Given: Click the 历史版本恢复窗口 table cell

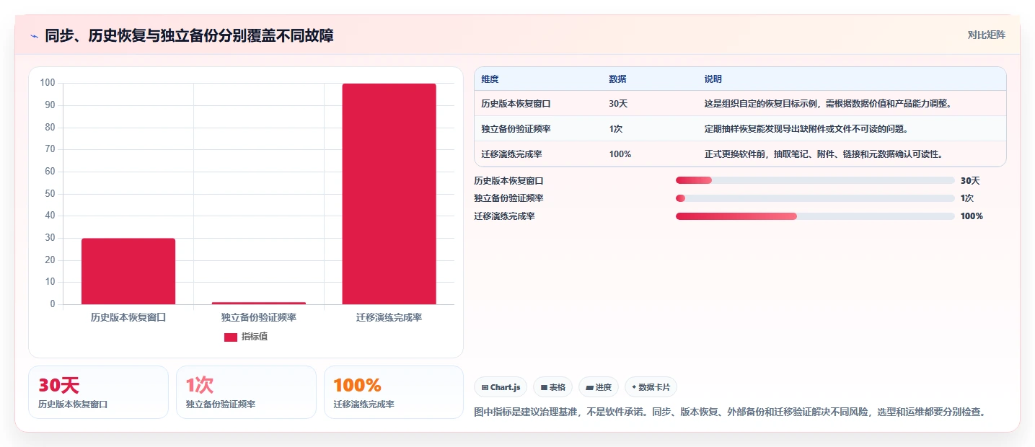Looking at the screenshot, I should [516, 103].
